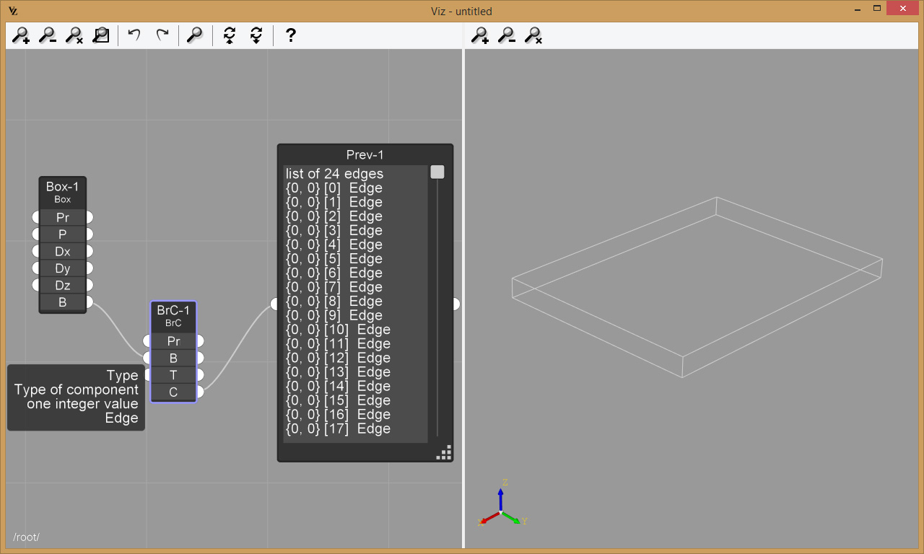924x554 pixels.
Task: Click zoom in icon in node editor toolbar
Action: 21,35
